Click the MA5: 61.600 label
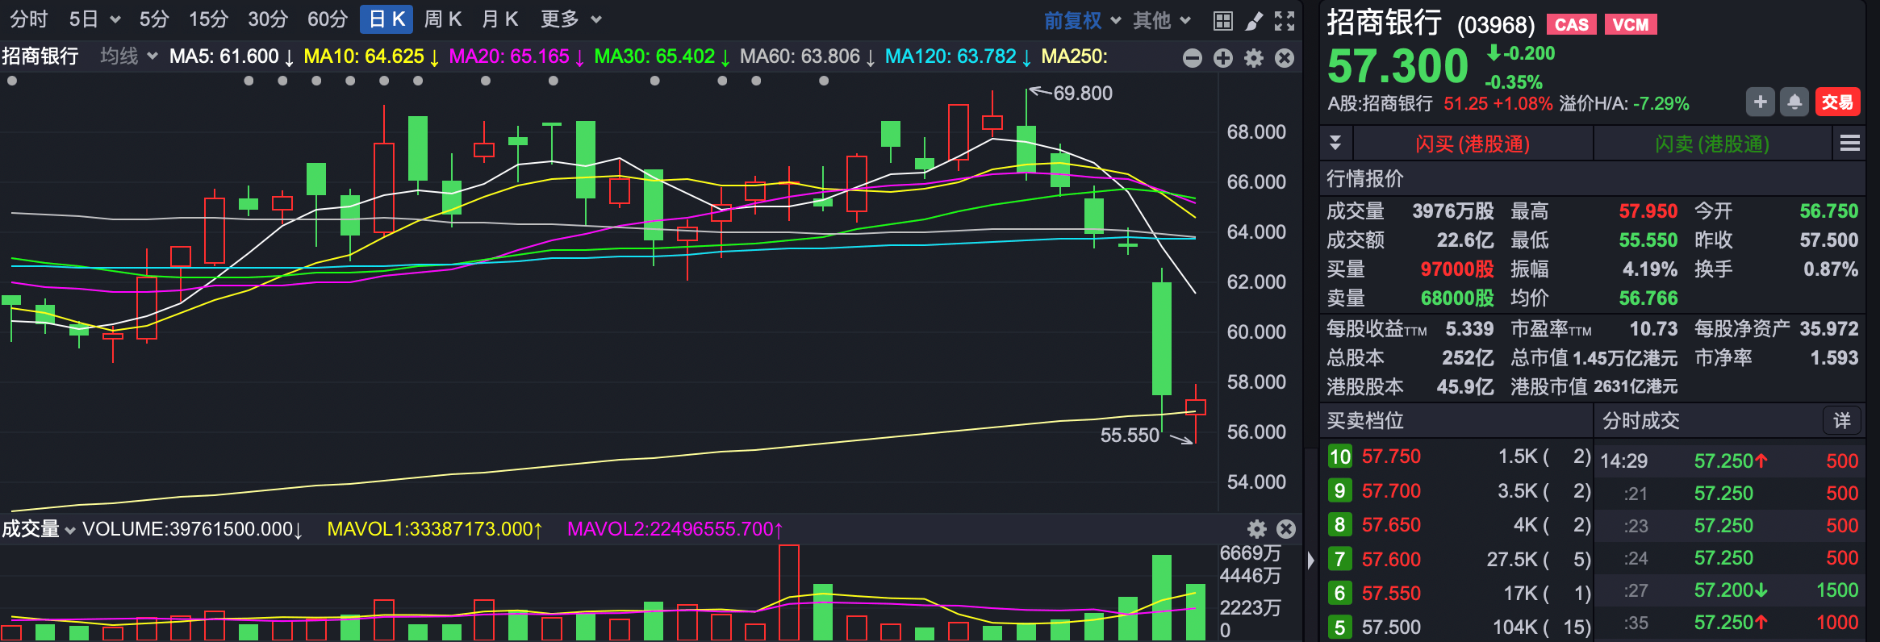Screen dimensions: 1880x642 [232, 56]
